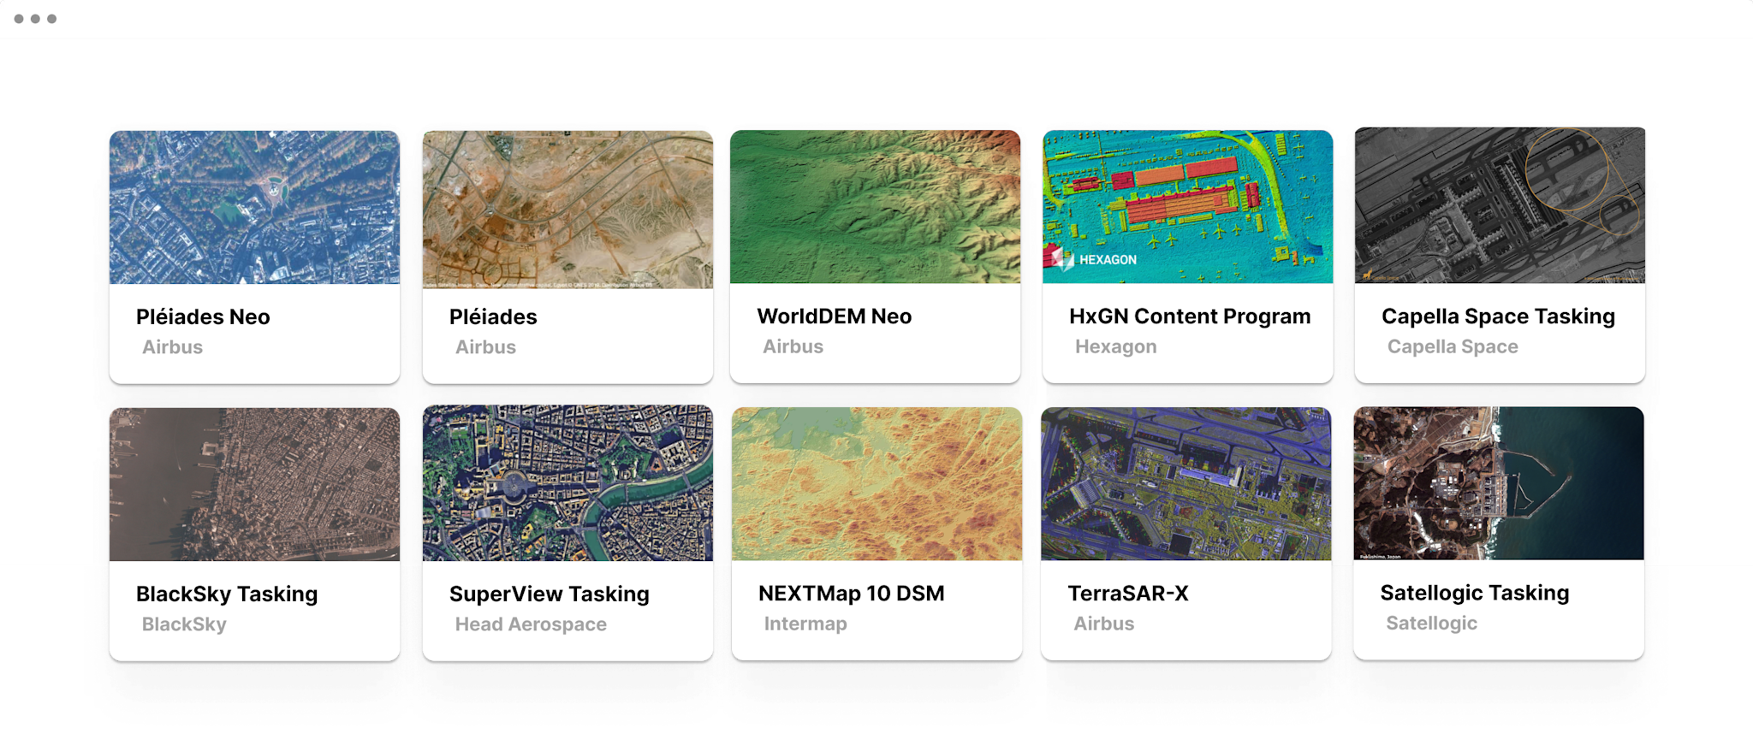Click the Pléiades card title
1753x739 pixels.
pos(493,316)
